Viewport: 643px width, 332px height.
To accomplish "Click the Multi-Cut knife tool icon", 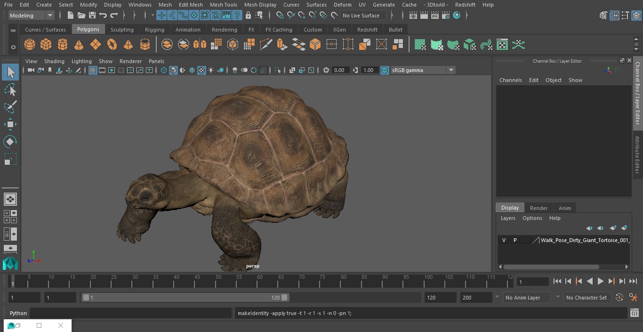I will coord(266,45).
